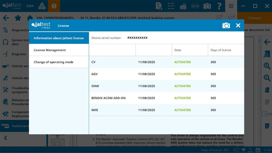Open System technical data sidebar item
The height and width of the screenshot is (153, 272).
15,42
